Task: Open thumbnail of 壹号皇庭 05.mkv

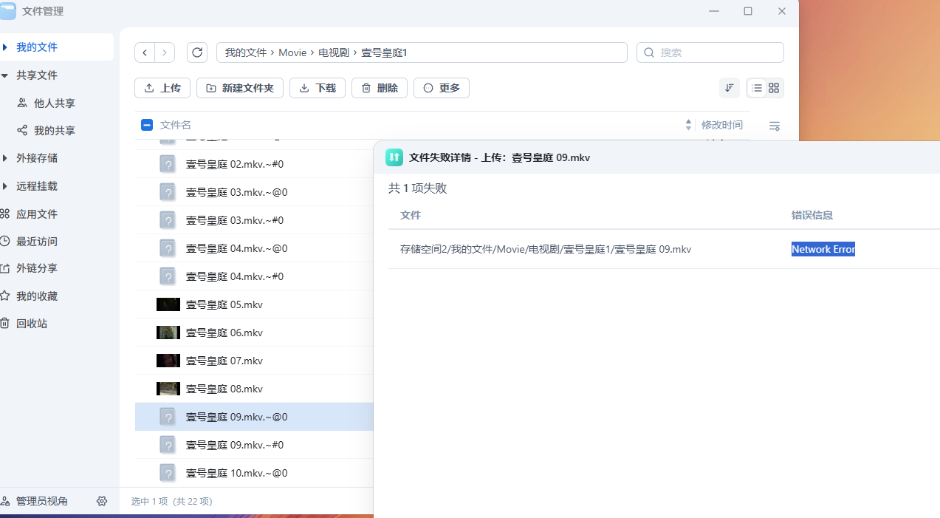Action: pos(168,304)
